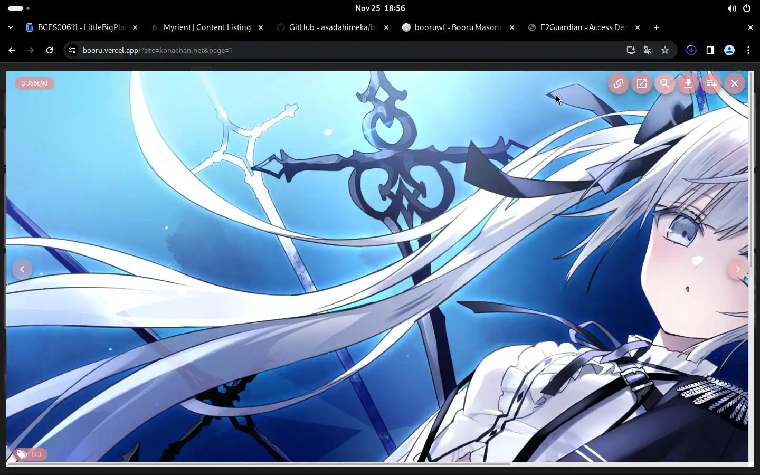
Task: Close the booruwf tab
Action: tap(512, 27)
